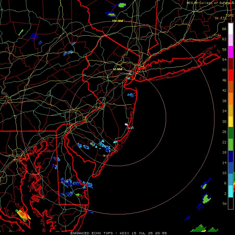235x235 pixels.
Task: Click the legend value '18'
Action: pyautogui.click(x=224, y=152)
